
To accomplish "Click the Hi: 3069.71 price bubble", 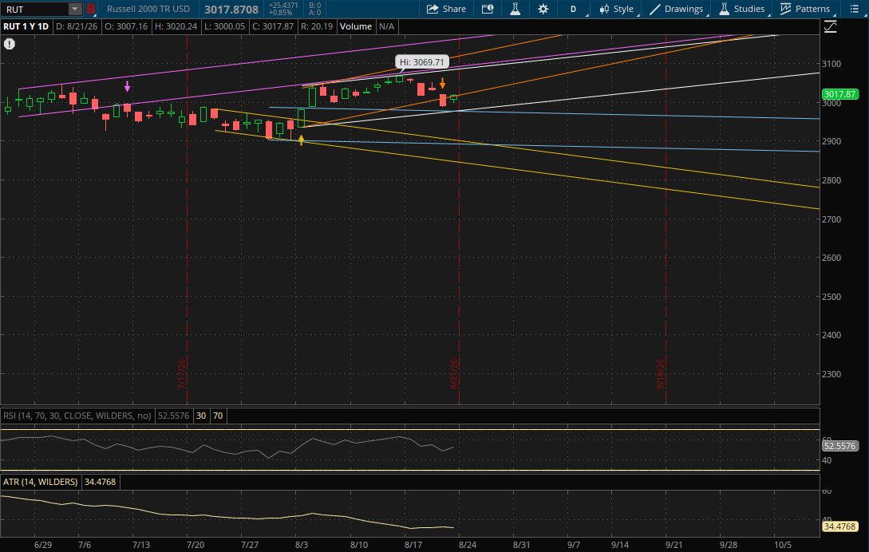I will 422,62.
